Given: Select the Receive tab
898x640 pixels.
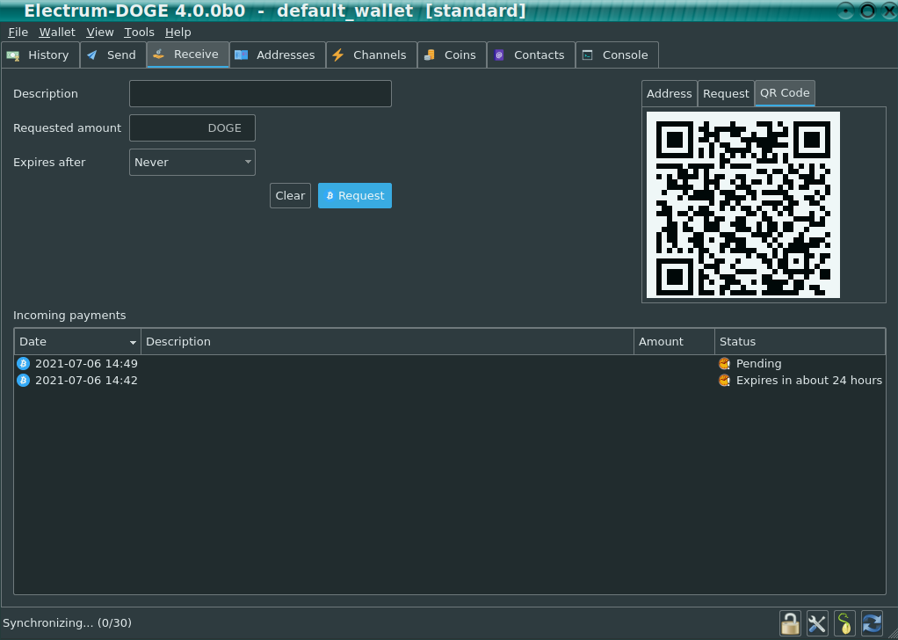Looking at the screenshot, I should coord(188,55).
